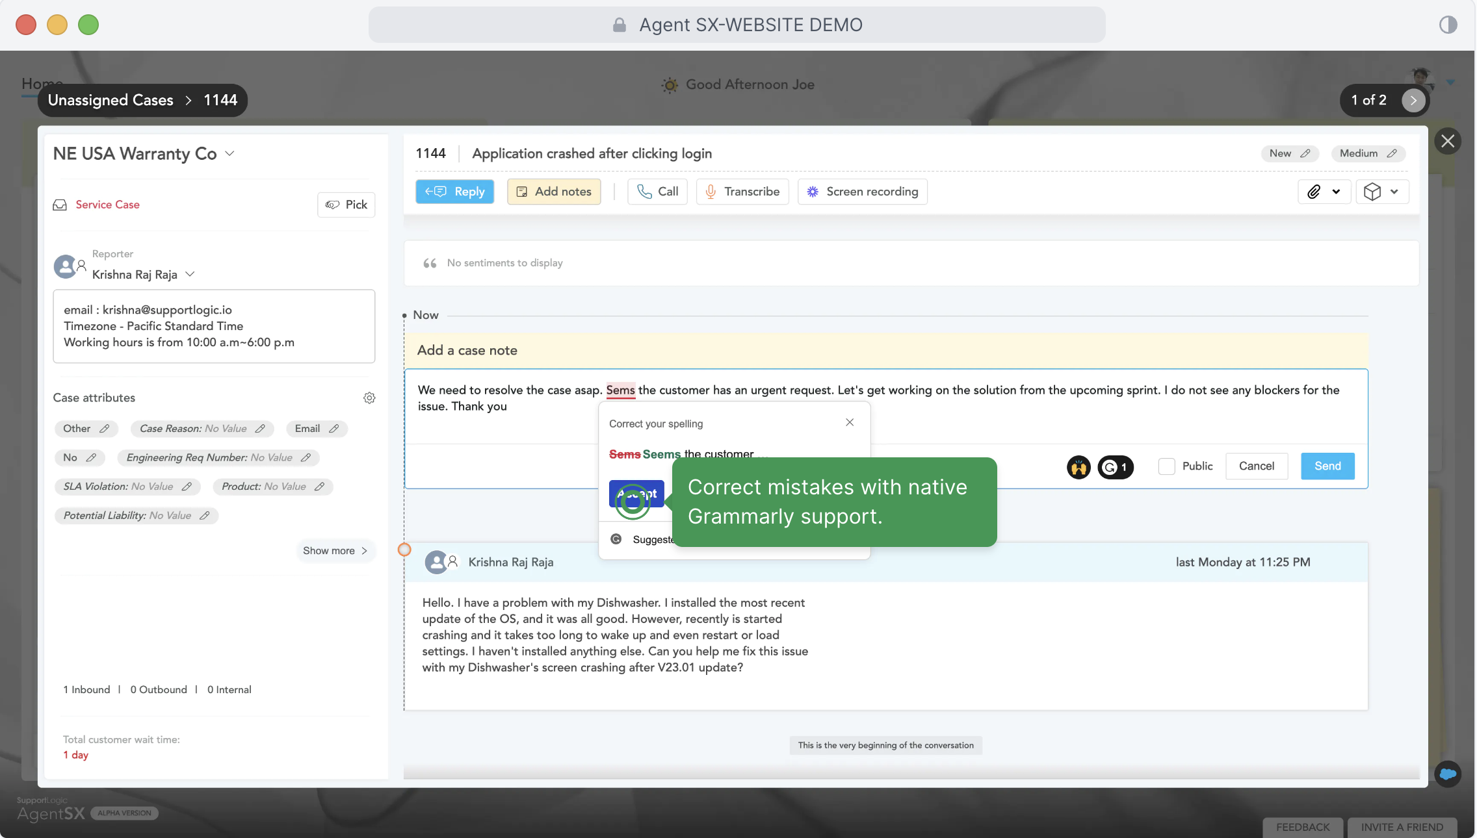The height and width of the screenshot is (838, 1477).
Task: Click the Transcribe button
Action: pyautogui.click(x=742, y=192)
